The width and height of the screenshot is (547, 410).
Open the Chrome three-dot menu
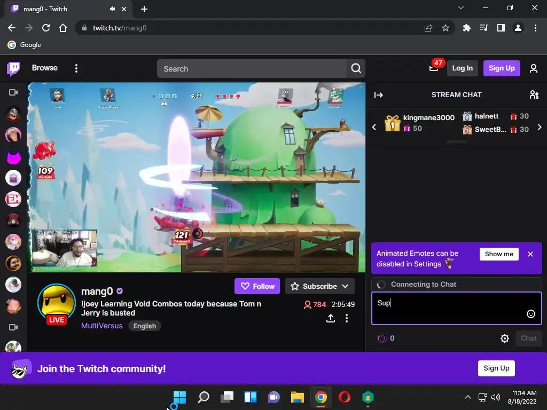point(535,28)
